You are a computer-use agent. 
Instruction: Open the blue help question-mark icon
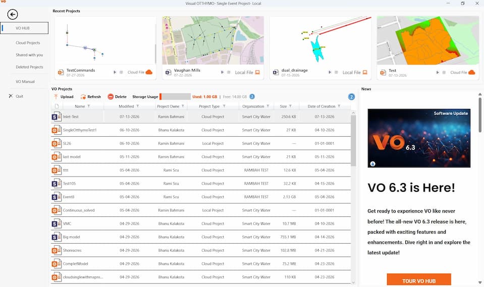351,97
